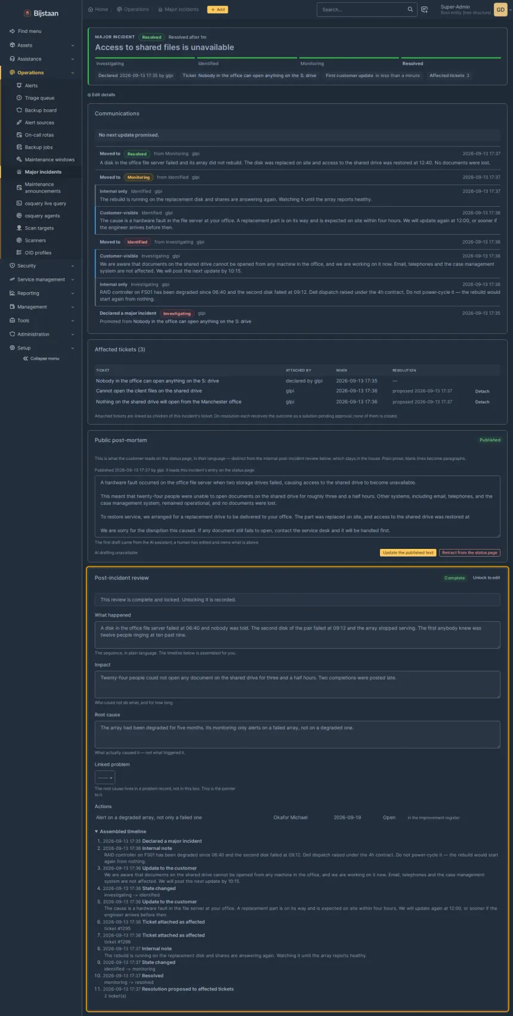Detach the Manchester office ticket

(482, 402)
